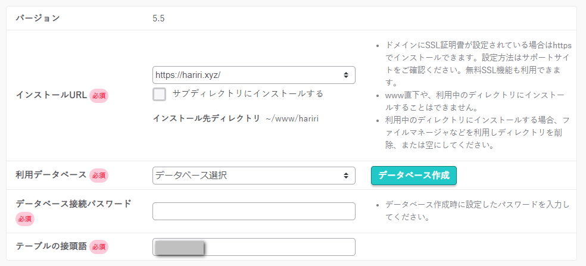Click the インストールURL row label

point(52,95)
